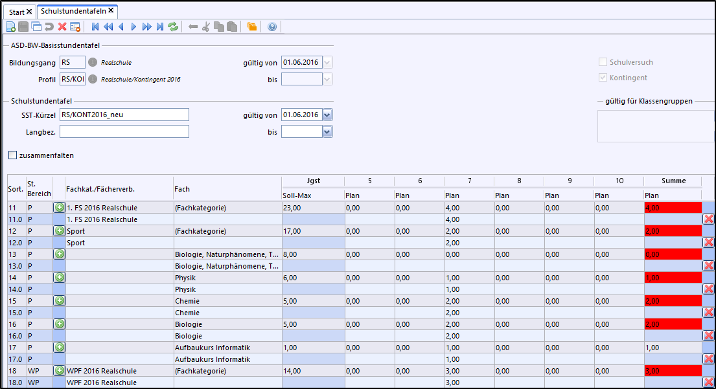This screenshot has width=716, height=389.
Task: Open Schulstundentafel bis date dropdown
Action: point(327,131)
